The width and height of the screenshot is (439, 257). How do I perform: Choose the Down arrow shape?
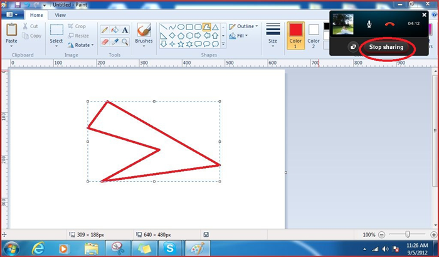164,44
